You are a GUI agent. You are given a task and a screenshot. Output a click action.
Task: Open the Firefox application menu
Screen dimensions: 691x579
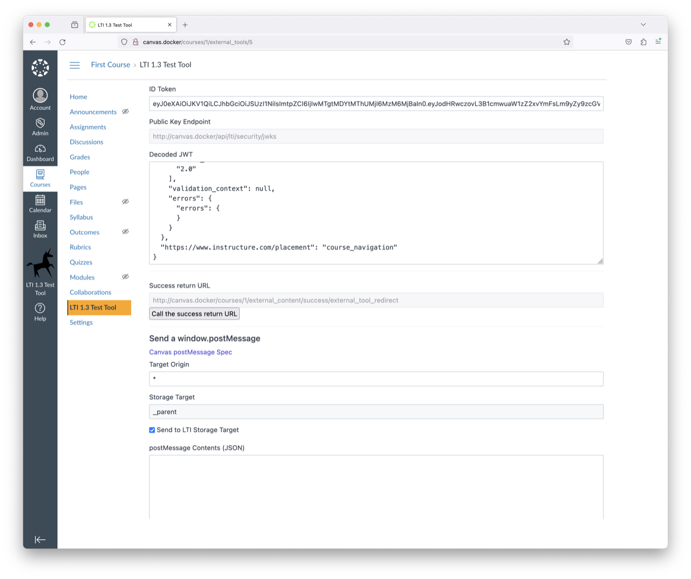658,42
